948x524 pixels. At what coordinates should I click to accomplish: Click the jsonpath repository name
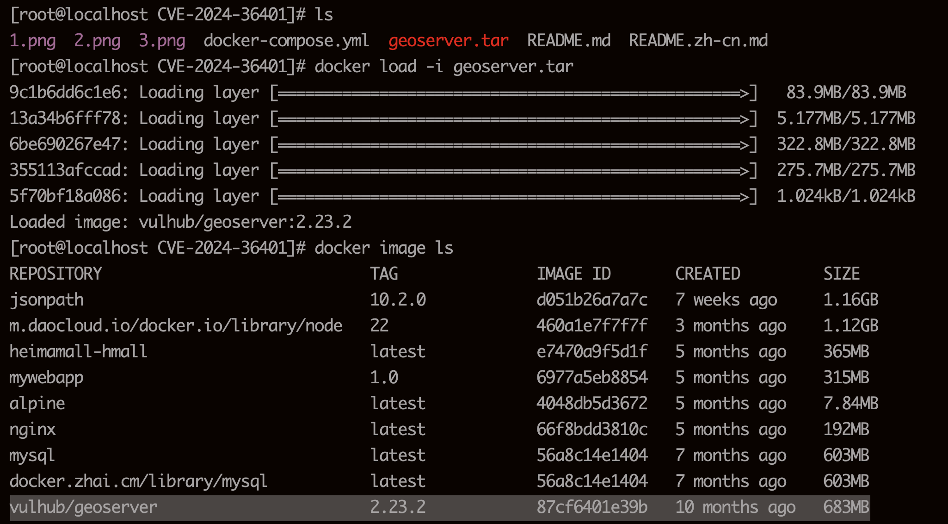click(46, 300)
